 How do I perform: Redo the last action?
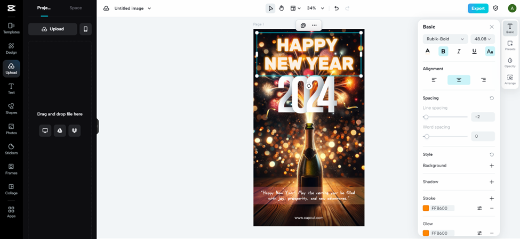347,9
